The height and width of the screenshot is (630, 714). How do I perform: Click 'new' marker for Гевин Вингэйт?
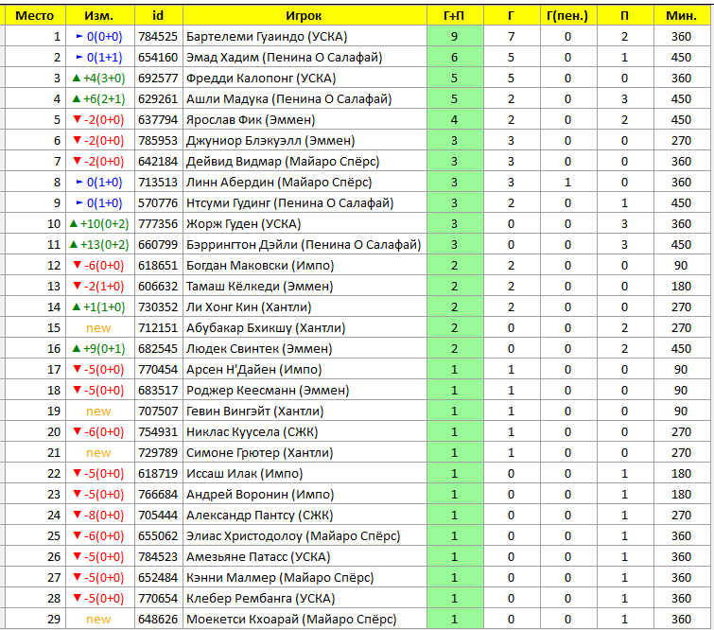[x=98, y=411]
